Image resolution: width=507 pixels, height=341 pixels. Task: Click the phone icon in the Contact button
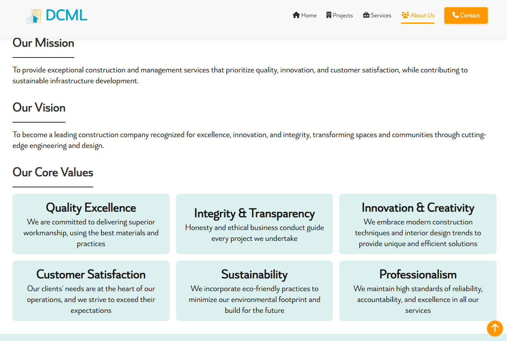coord(455,15)
